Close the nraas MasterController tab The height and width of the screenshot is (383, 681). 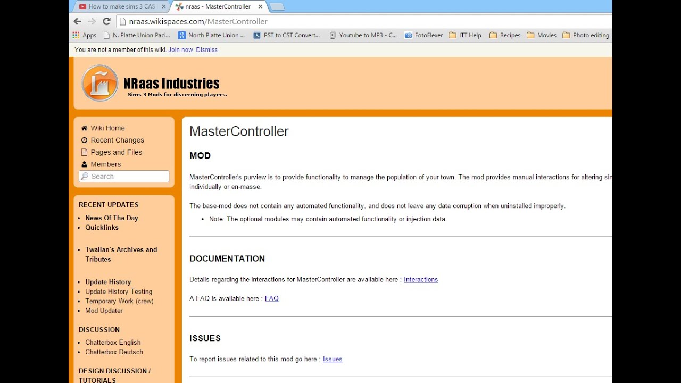tap(260, 6)
